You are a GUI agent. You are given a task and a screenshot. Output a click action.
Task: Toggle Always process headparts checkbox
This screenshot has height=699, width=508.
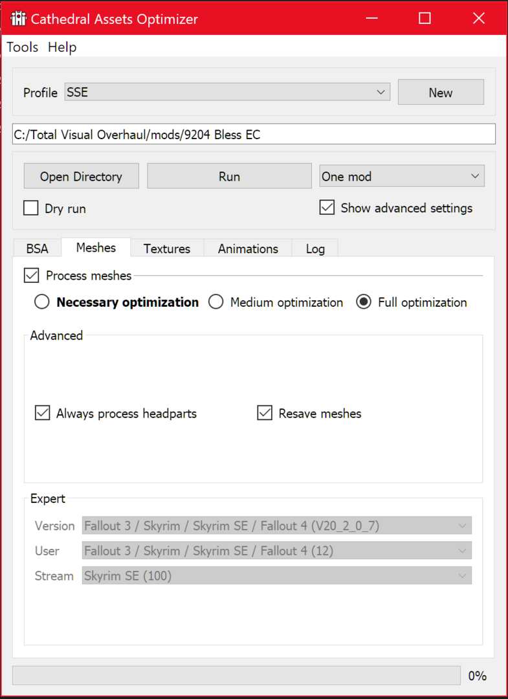(42, 413)
